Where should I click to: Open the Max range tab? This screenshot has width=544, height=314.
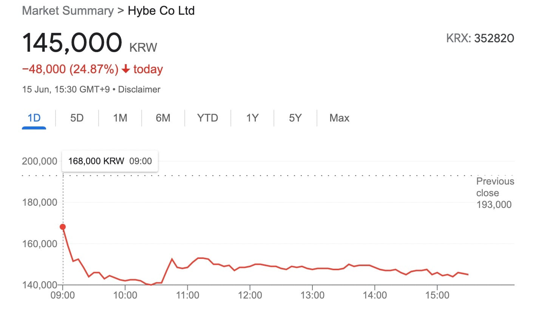[339, 118]
